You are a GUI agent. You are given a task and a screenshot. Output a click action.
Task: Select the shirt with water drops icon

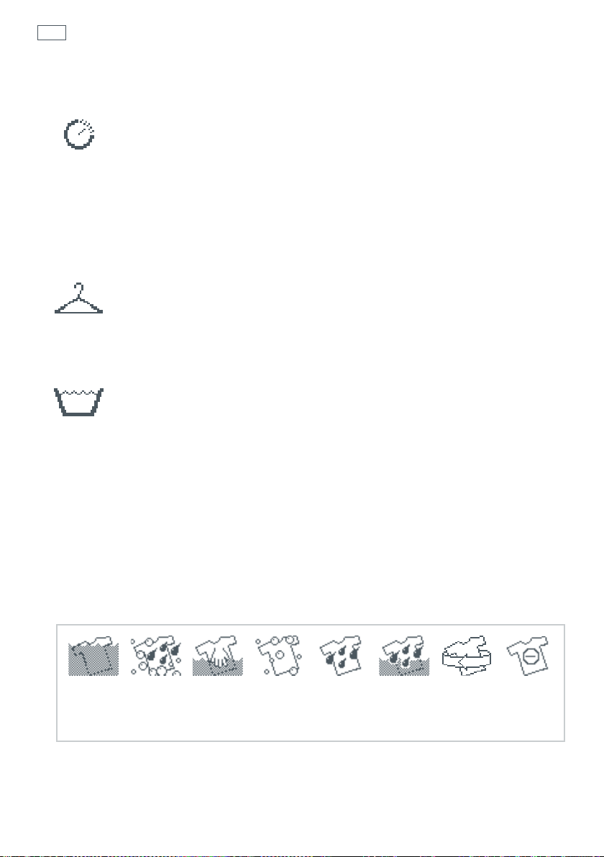coord(342,656)
